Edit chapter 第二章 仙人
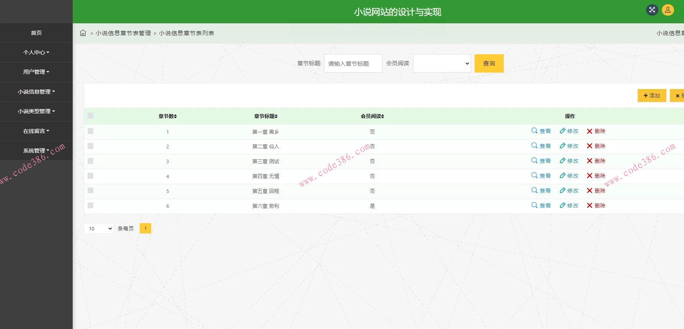The width and height of the screenshot is (684, 329). point(569,146)
